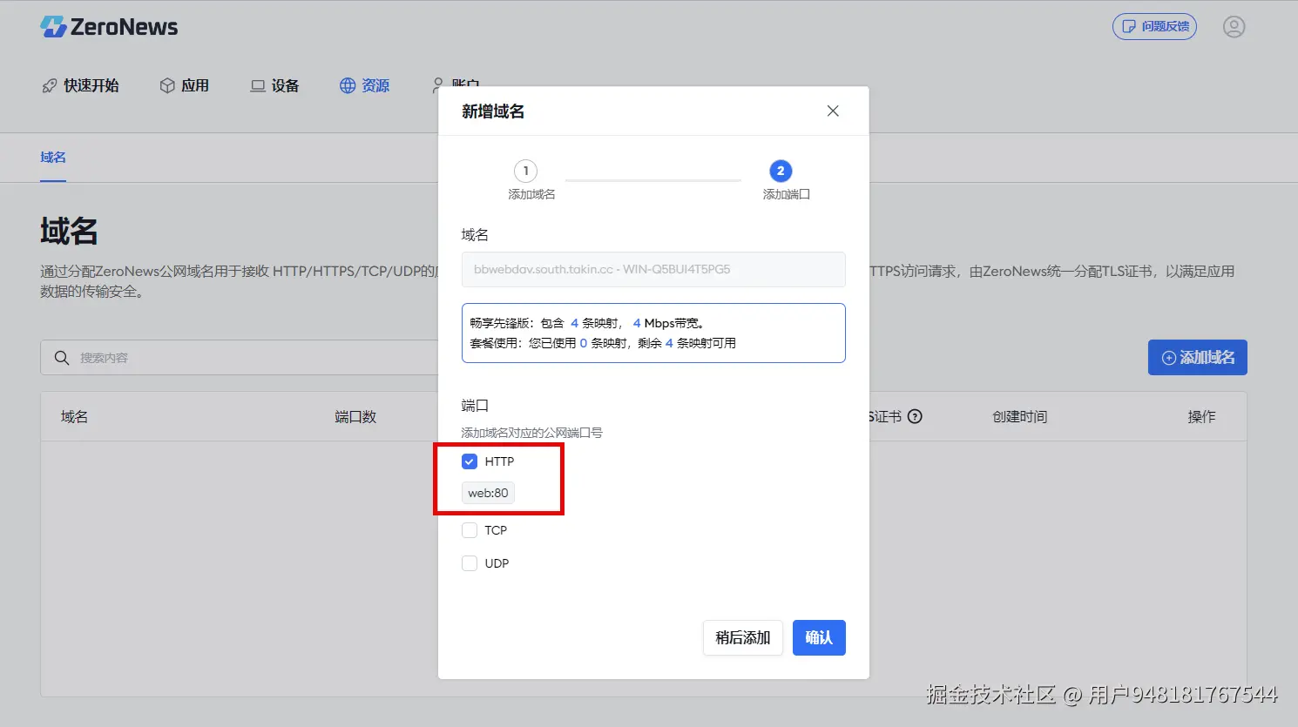This screenshot has height=727, width=1298.
Task: Enable the TCP checkbox
Action: [470, 530]
